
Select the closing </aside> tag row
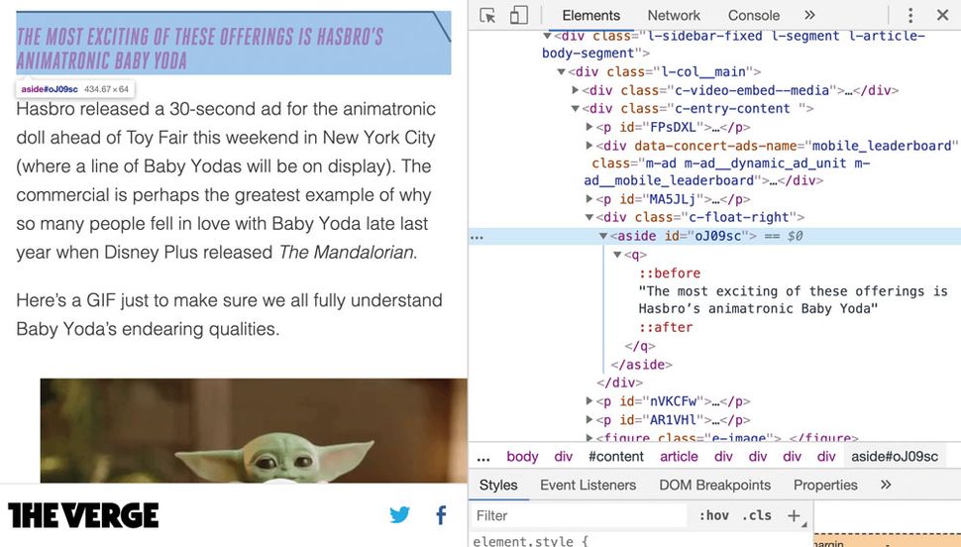click(x=641, y=365)
